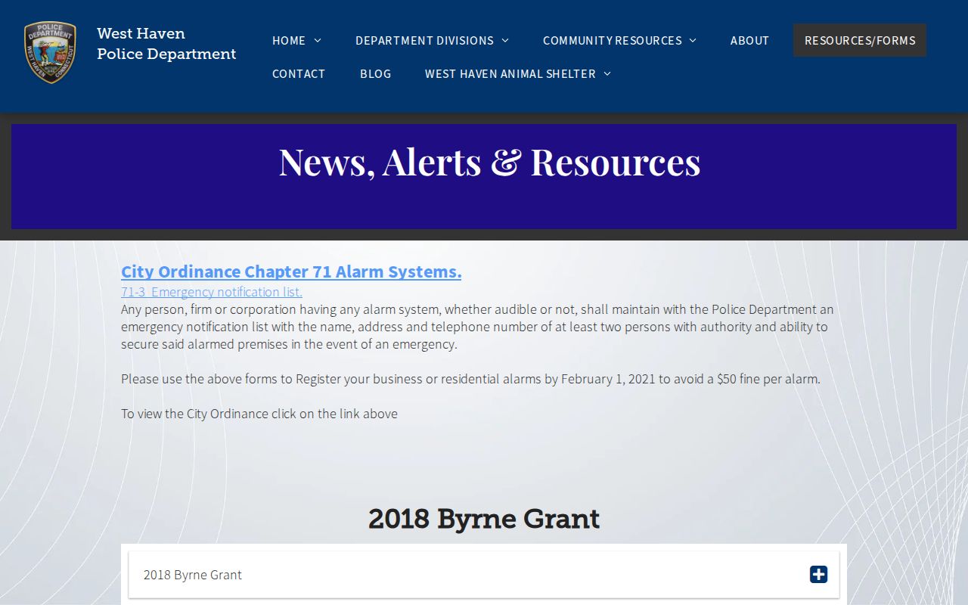Screen dimensions: 968x605
Task: Open the About page
Action: coord(749,40)
